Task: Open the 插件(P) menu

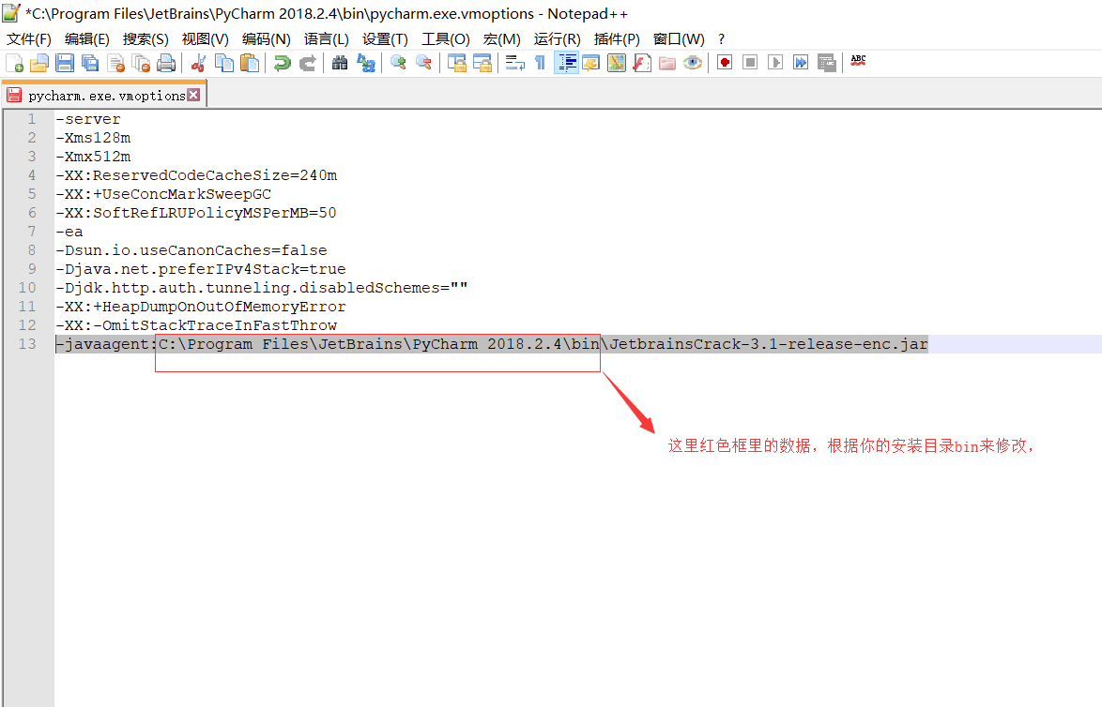Action: 617,39
